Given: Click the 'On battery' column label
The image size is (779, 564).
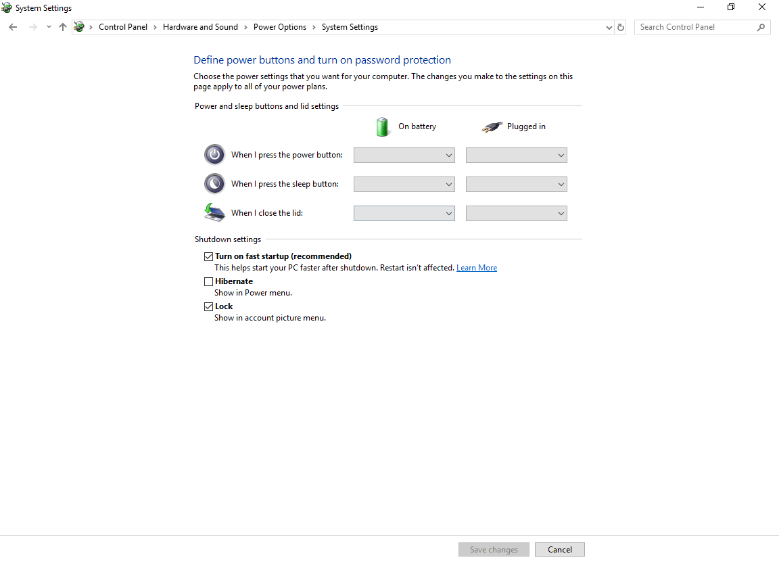Looking at the screenshot, I should 417,126.
